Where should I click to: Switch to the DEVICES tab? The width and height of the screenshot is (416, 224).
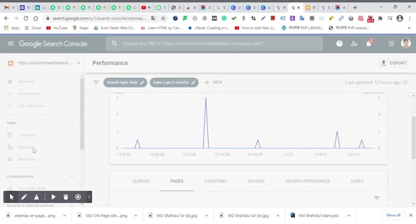tap(256, 181)
